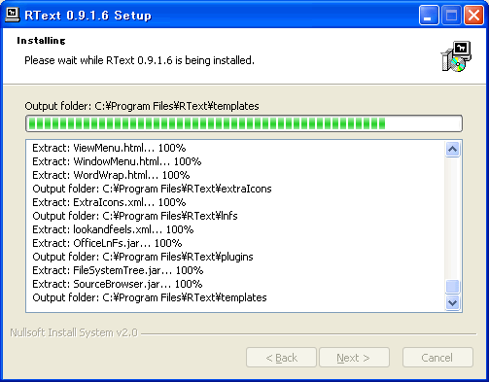Close the RText Setup window

click(x=473, y=15)
